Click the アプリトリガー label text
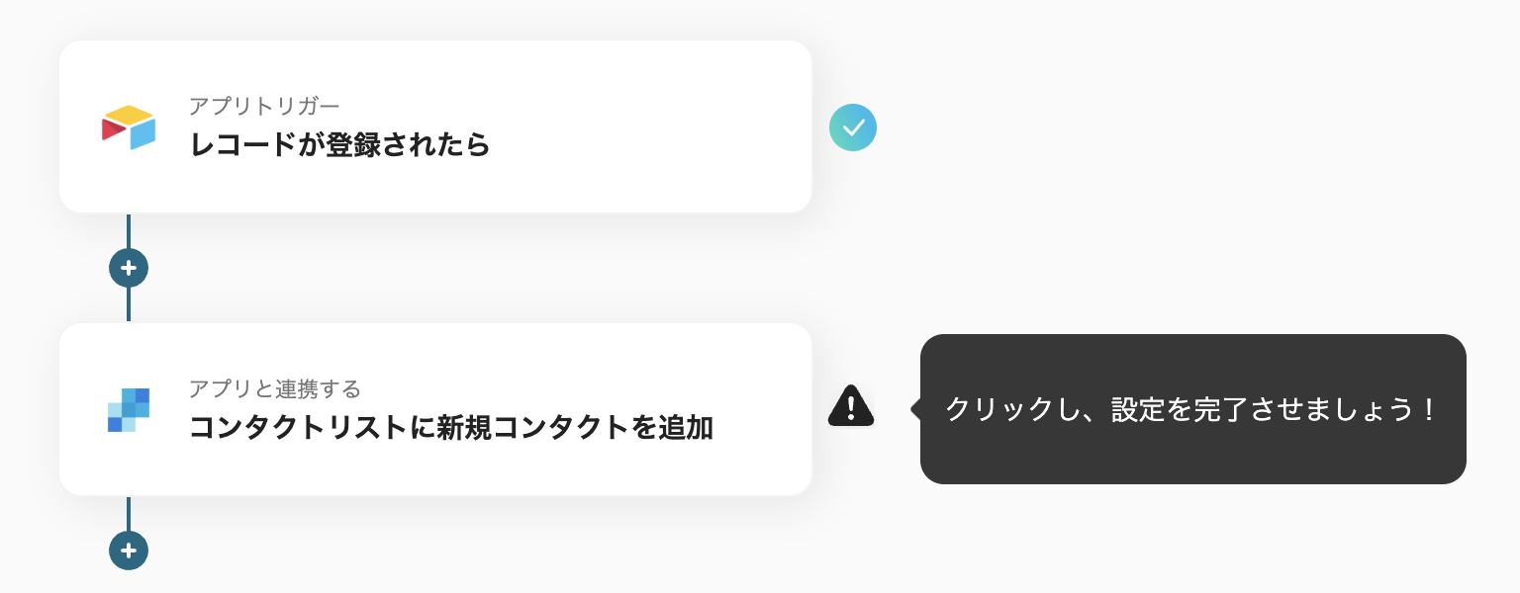Screen dimensions: 1520x593 264,106
